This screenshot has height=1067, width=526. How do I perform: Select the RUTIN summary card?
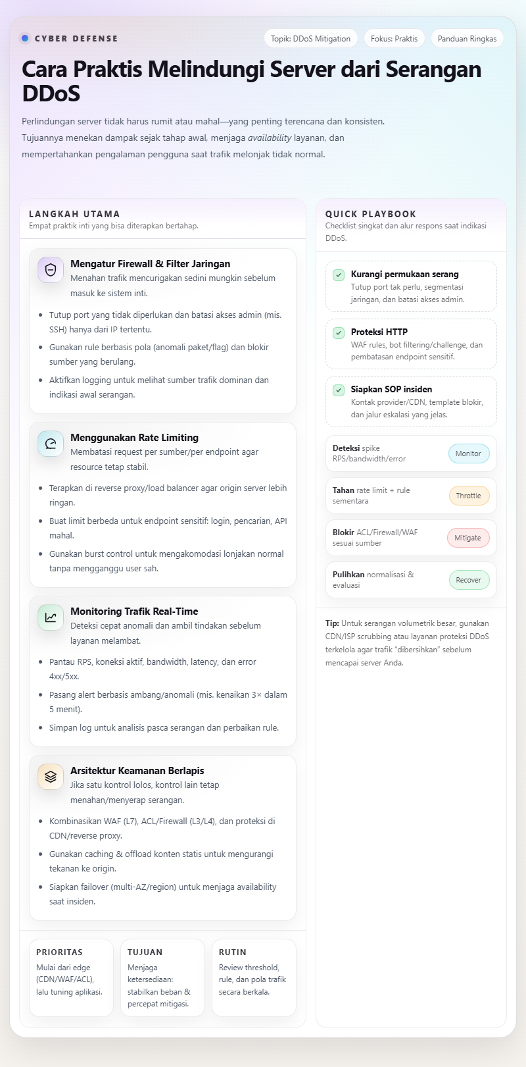[254, 977]
